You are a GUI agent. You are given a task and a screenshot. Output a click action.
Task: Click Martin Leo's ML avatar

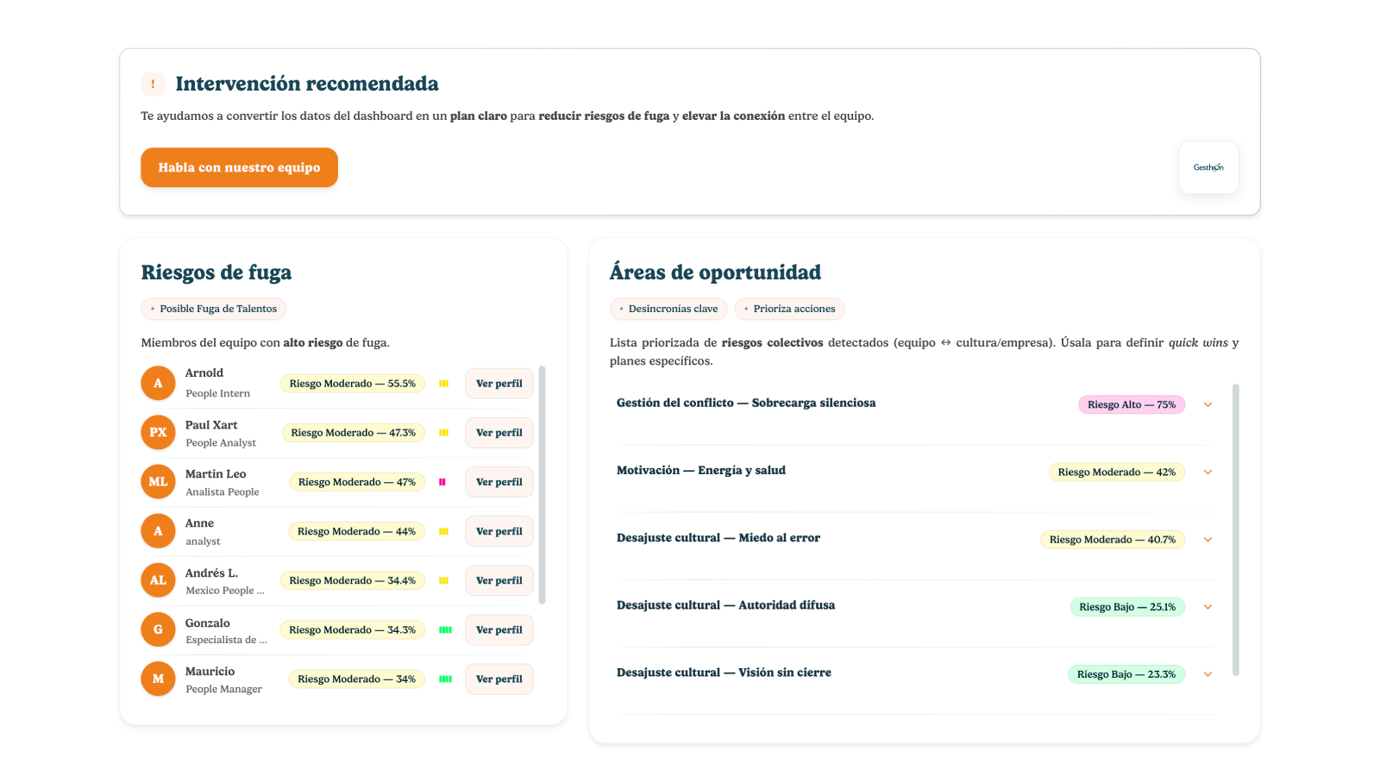point(158,481)
